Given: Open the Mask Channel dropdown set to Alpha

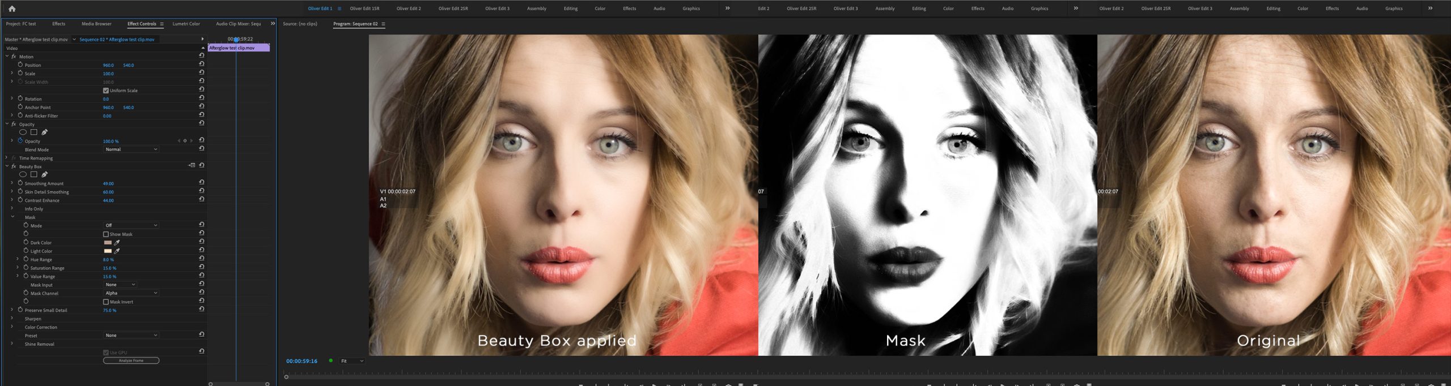Looking at the screenshot, I should (131, 293).
